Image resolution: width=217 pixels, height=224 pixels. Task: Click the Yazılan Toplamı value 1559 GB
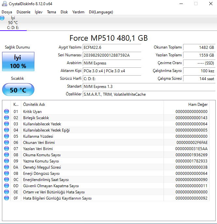[x=199, y=55]
